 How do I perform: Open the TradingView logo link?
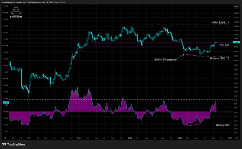tap(14, 144)
